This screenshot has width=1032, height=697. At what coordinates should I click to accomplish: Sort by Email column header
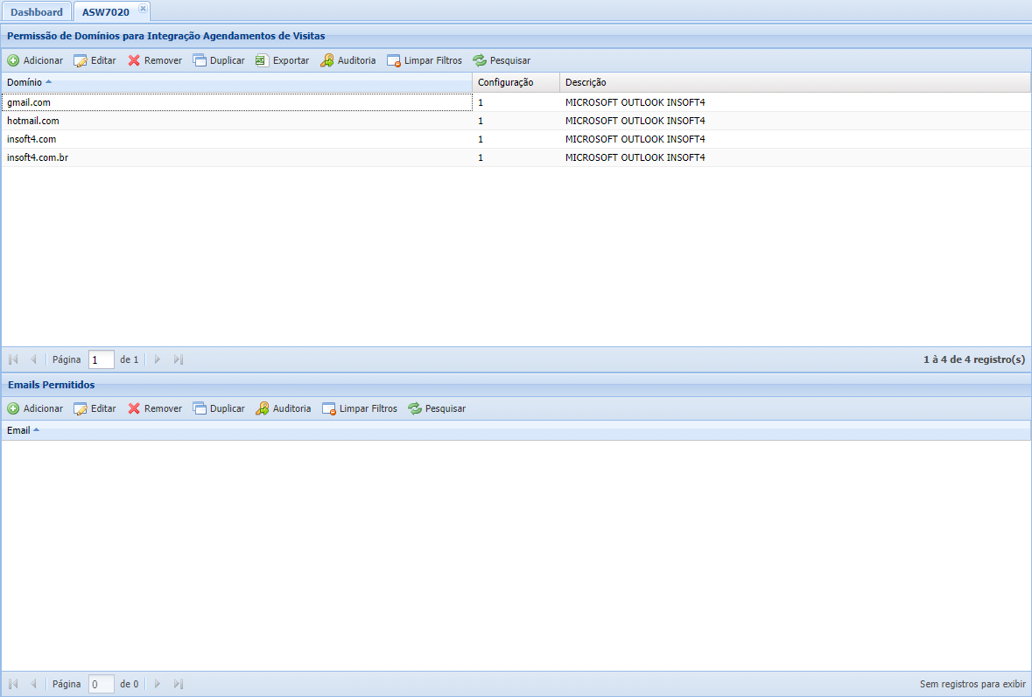516,430
